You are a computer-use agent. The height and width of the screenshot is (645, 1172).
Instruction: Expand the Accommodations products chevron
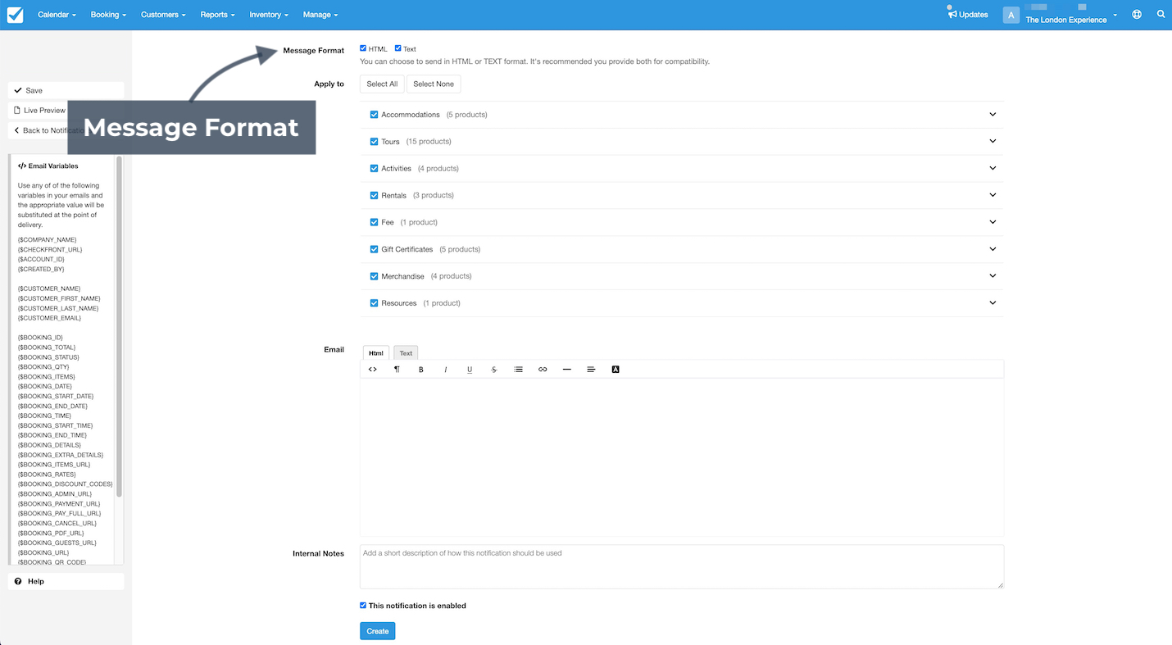993,115
